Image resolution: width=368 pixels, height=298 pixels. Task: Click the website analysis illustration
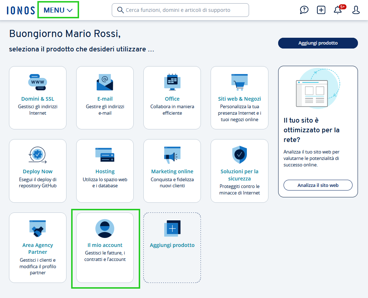coord(318,88)
